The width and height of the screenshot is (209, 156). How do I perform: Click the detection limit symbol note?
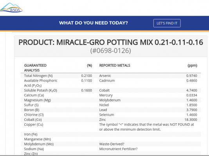147,127
